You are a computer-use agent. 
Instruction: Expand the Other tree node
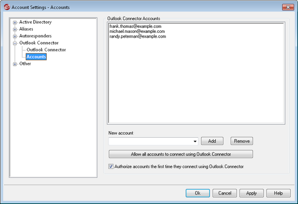[x=15, y=64]
